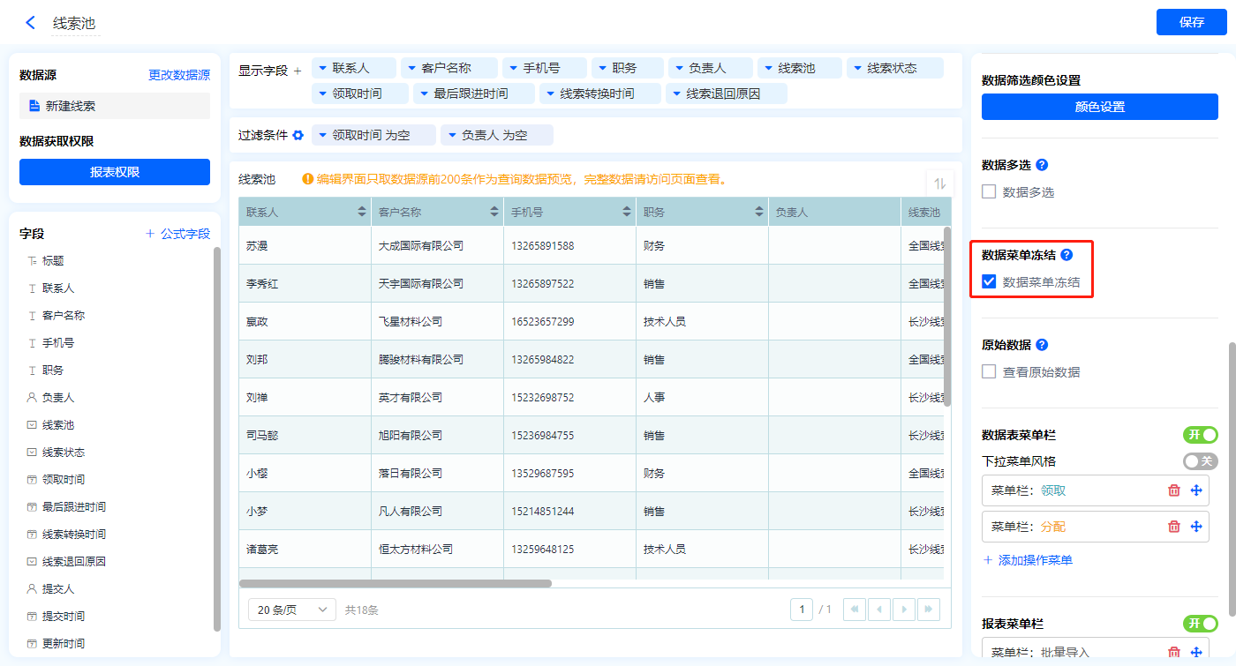
Task: Open the 20 条/页 page size dropdown
Action: pyautogui.click(x=292, y=610)
